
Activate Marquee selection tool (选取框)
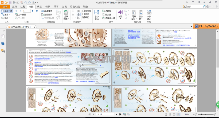pos(107,11)
